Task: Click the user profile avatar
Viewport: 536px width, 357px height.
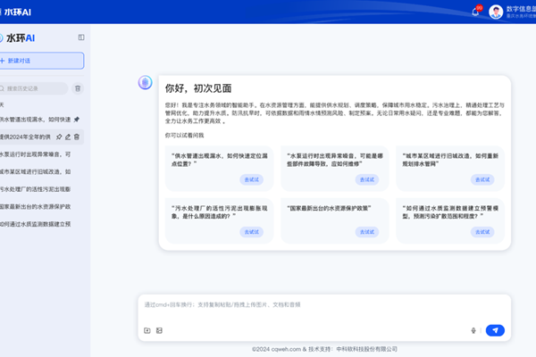Action: 495,12
